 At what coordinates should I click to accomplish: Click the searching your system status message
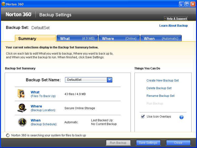coord(48,136)
